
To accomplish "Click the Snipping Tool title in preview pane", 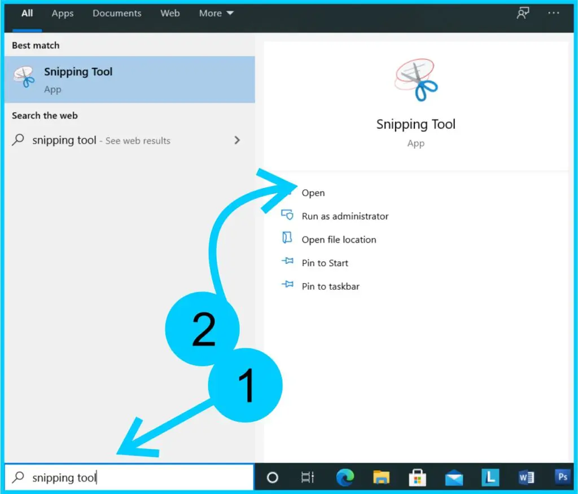I will [x=416, y=125].
